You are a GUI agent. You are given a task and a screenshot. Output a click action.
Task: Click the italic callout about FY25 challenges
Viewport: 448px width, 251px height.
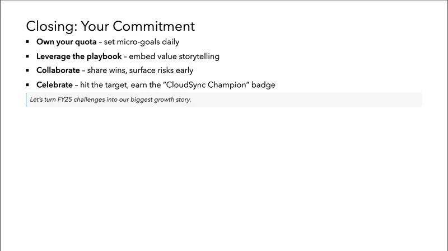click(x=110, y=100)
